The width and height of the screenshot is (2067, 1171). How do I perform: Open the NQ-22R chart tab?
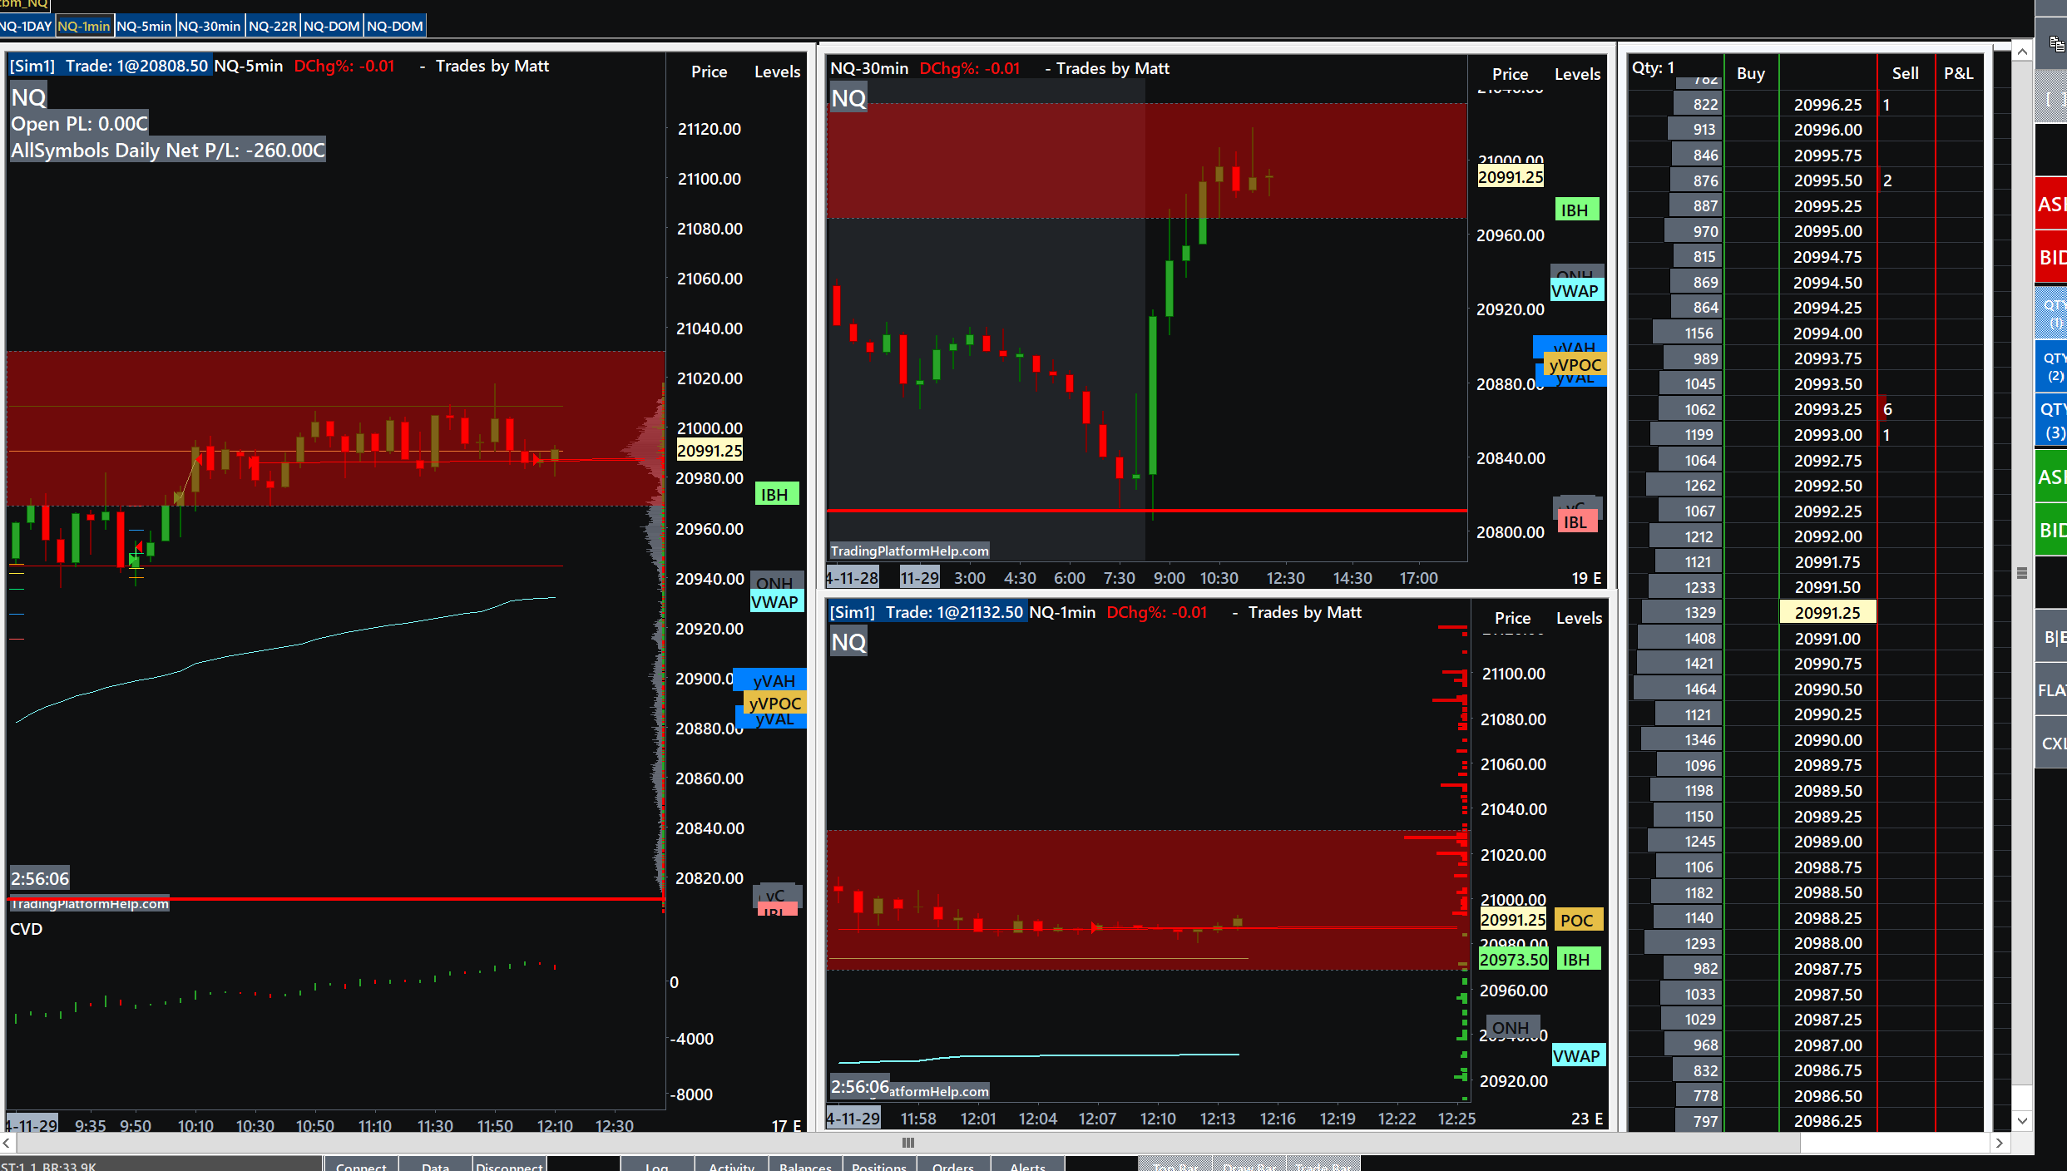[273, 26]
